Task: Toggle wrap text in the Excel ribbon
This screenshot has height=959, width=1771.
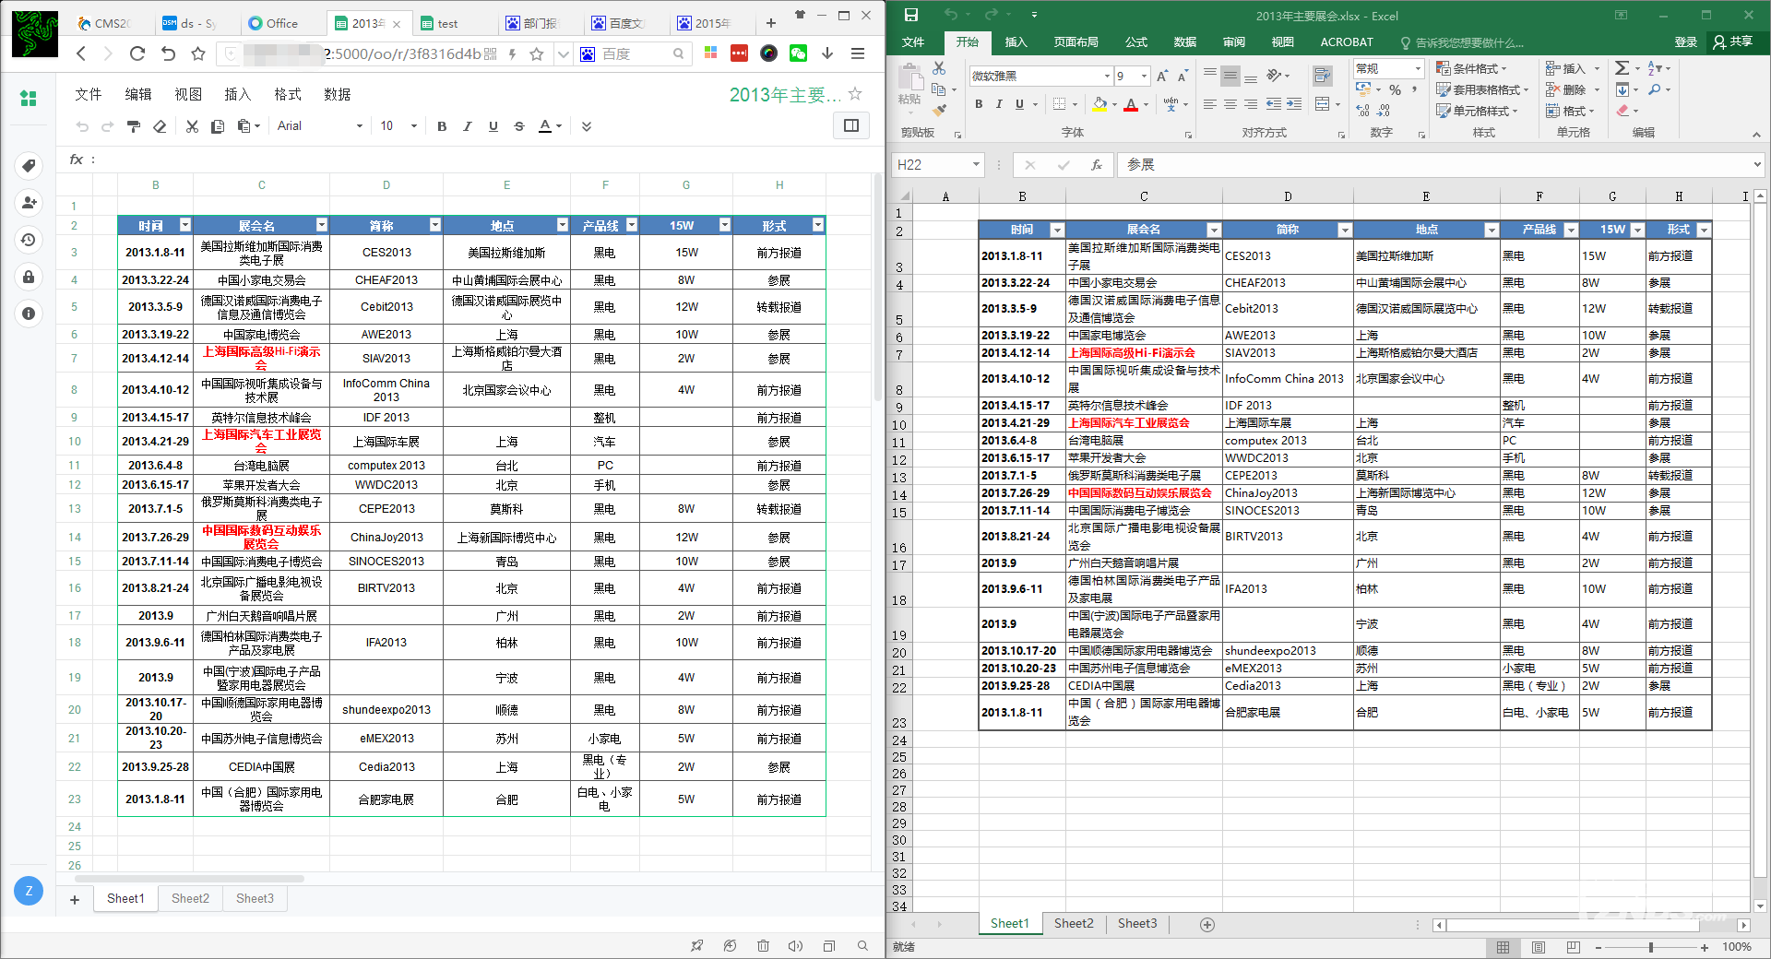Action: coord(1323,76)
